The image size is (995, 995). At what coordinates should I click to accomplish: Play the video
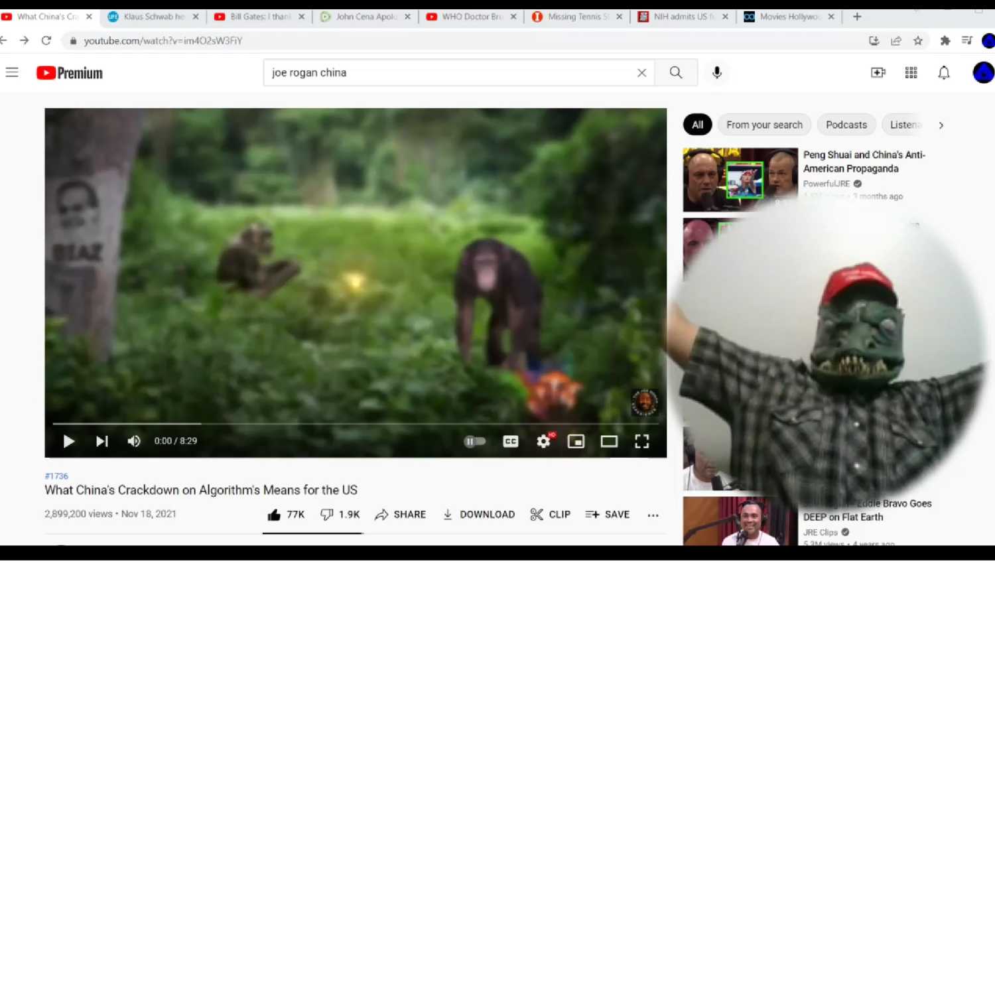pyautogui.click(x=68, y=442)
